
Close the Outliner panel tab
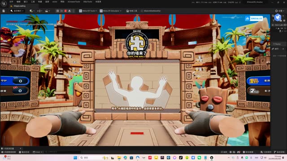tap(283, 16)
